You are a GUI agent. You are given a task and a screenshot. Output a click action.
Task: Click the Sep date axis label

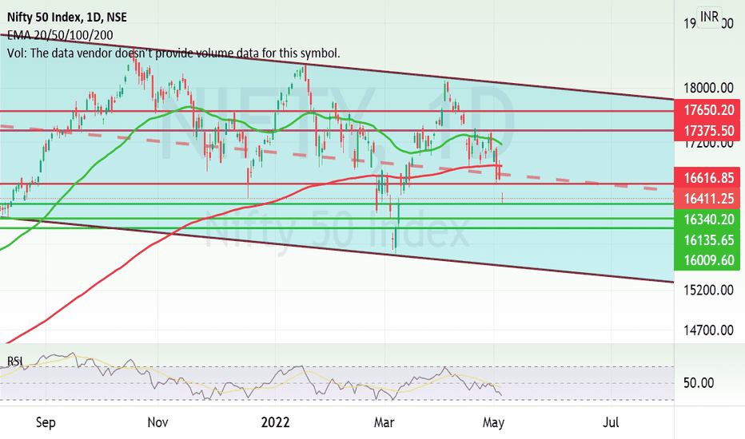click(x=46, y=422)
